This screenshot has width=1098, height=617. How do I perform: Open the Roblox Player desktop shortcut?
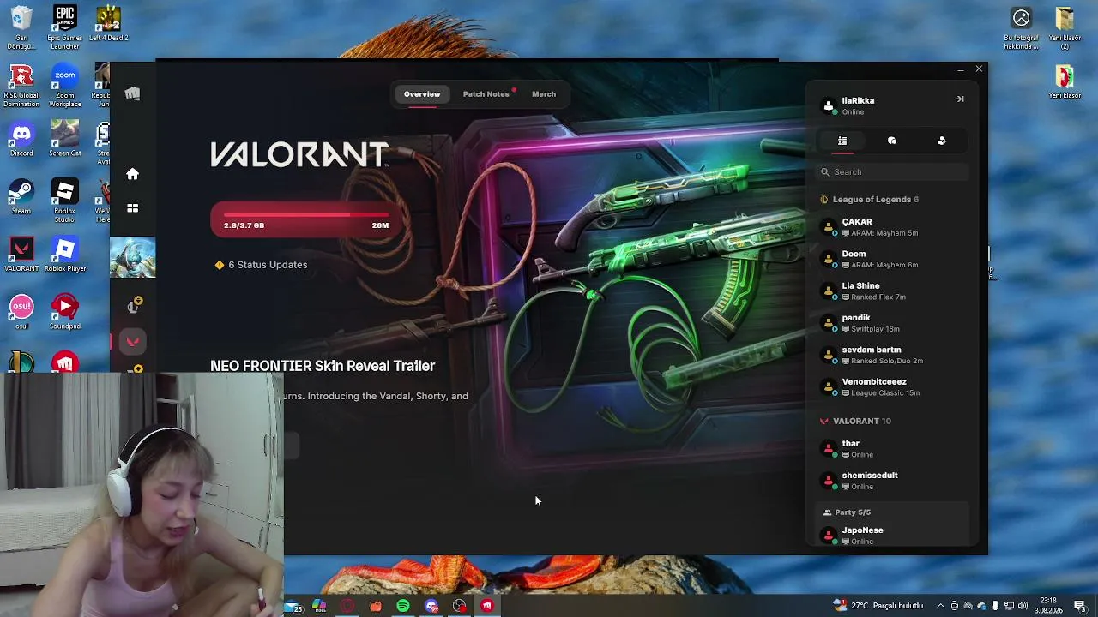64,255
